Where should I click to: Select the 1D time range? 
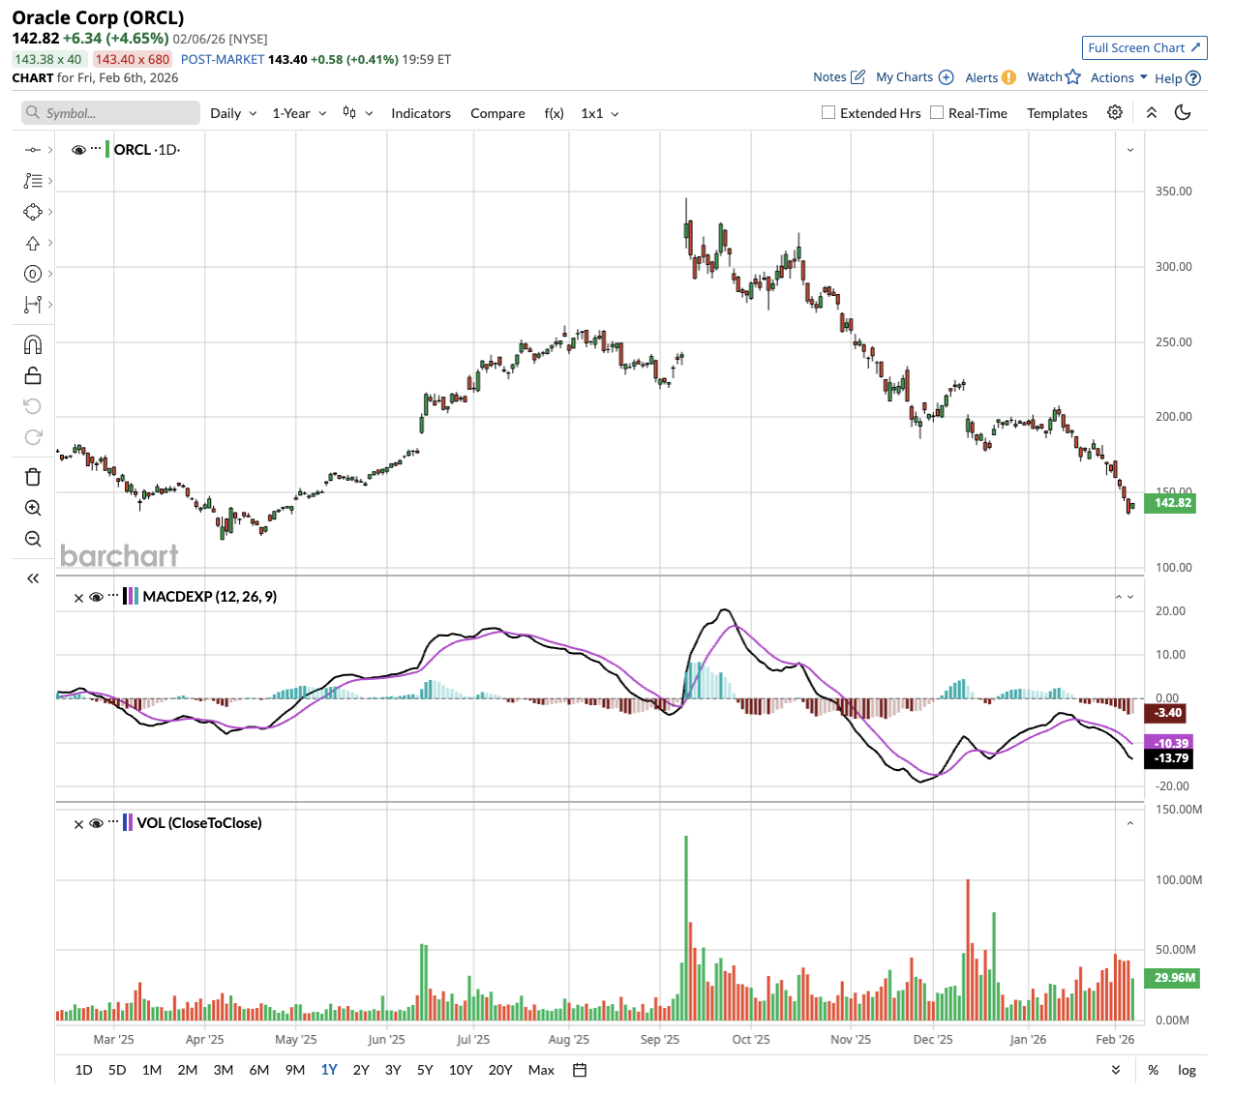click(84, 1070)
